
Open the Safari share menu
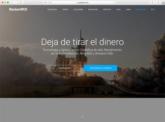(152, 2)
